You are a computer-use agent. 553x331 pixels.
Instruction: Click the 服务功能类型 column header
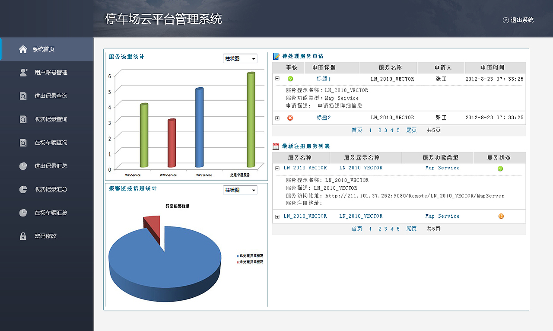[438, 158]
